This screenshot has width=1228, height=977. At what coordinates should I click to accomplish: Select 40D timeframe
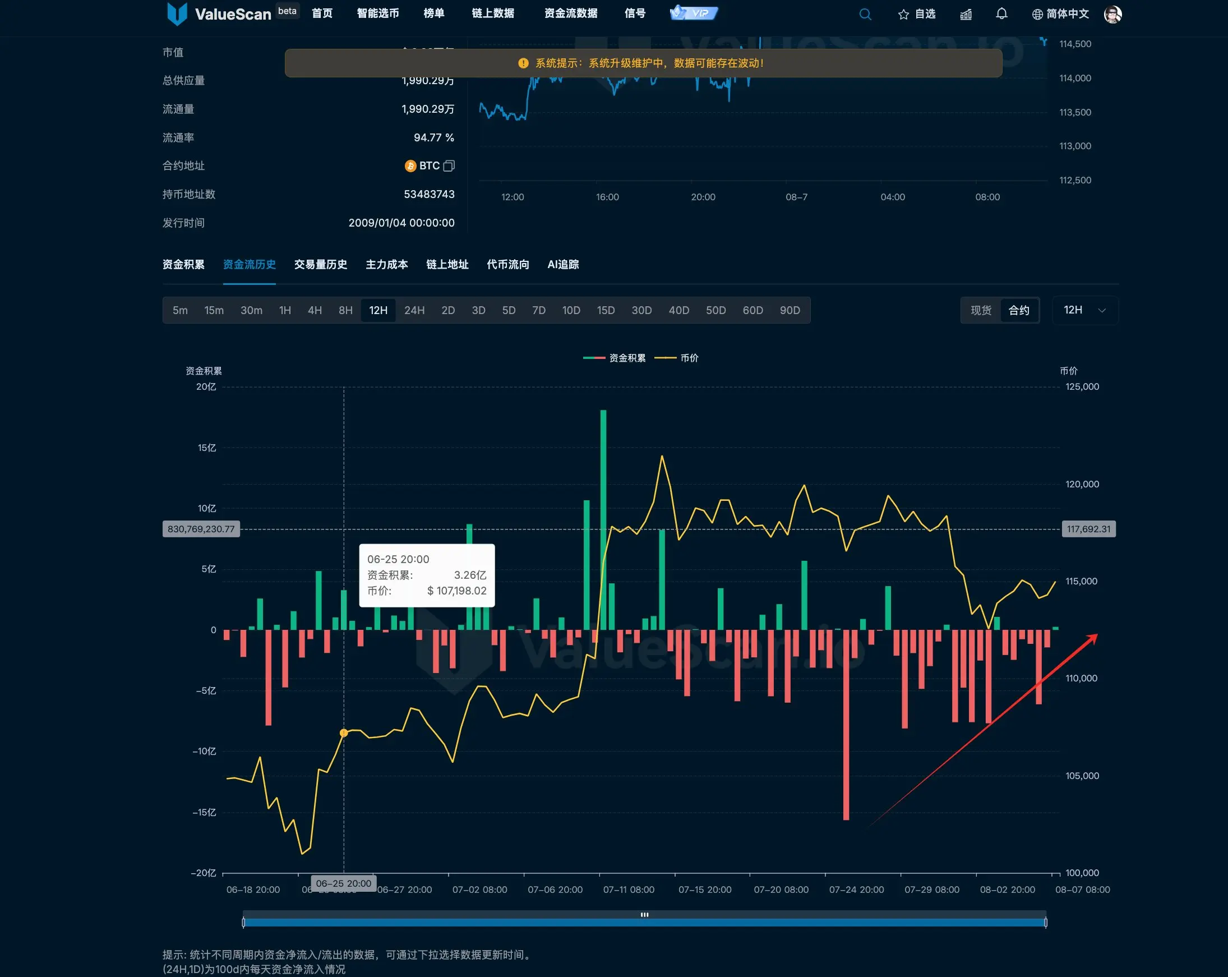pos(679,311)
